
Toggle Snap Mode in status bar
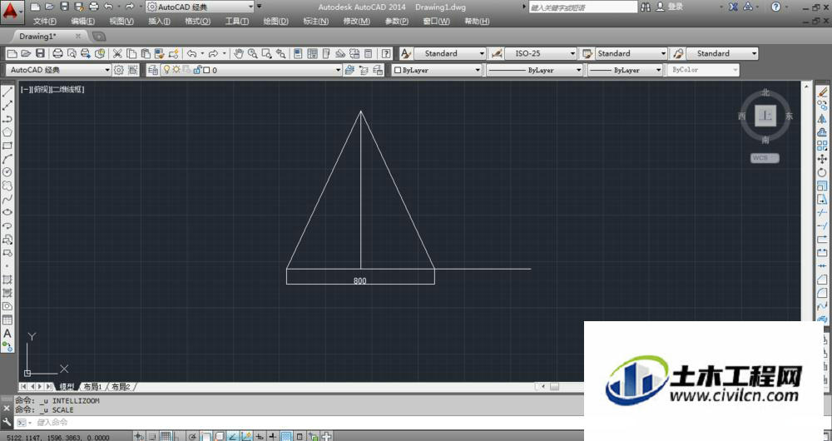[x=152, y=436]
